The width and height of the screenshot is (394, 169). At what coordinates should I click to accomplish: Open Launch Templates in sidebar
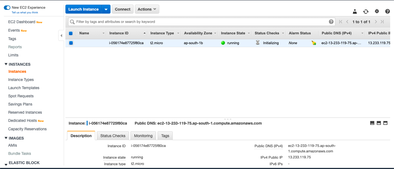24,88
